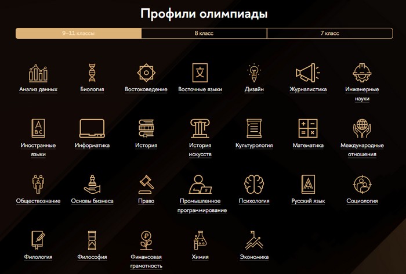The image size is (406, 274).
Task: Click the Анализ данных bar chart icon
Action: pos(38,73)
